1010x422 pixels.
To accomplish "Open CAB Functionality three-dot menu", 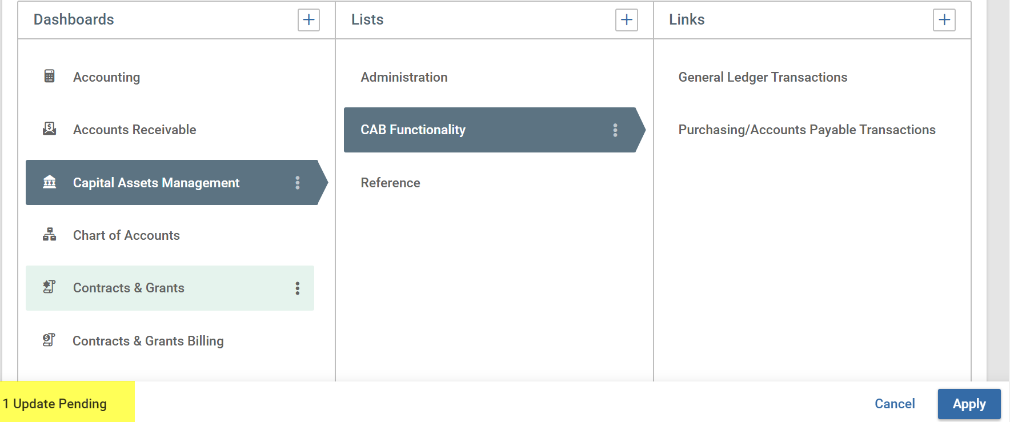I will [x=615, y=130].
